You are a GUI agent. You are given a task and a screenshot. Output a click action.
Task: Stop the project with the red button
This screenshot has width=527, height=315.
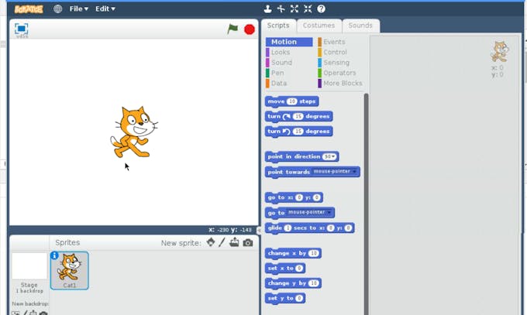click(250, 29)
